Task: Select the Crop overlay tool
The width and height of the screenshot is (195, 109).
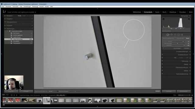Action: (164, 35)
